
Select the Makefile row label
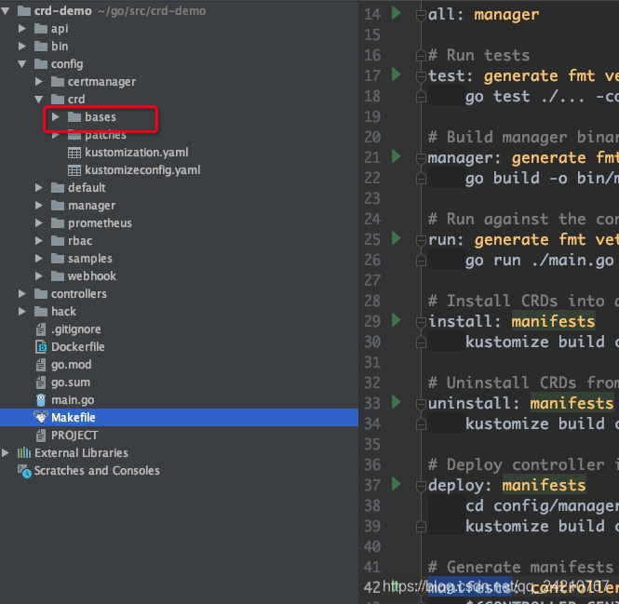click(74, 418)
